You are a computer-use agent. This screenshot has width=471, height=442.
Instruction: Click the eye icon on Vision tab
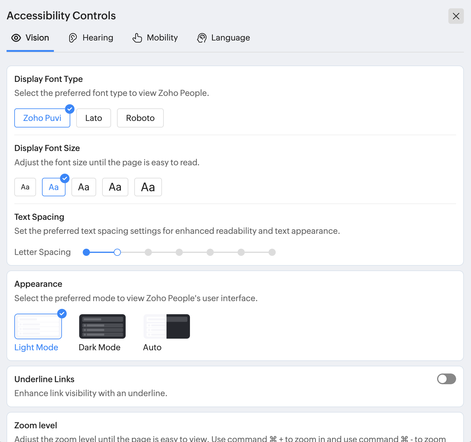pyautogui.click(x=16, y=38)
